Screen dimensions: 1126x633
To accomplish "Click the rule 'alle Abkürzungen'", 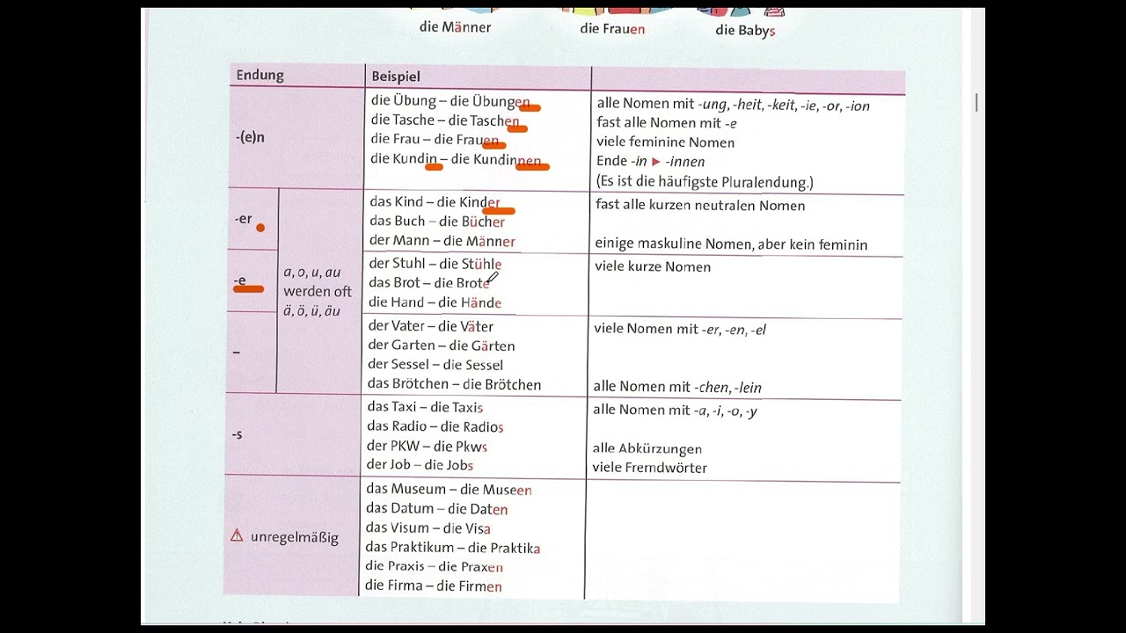I will pyautogui.click(x=647, y=448).
